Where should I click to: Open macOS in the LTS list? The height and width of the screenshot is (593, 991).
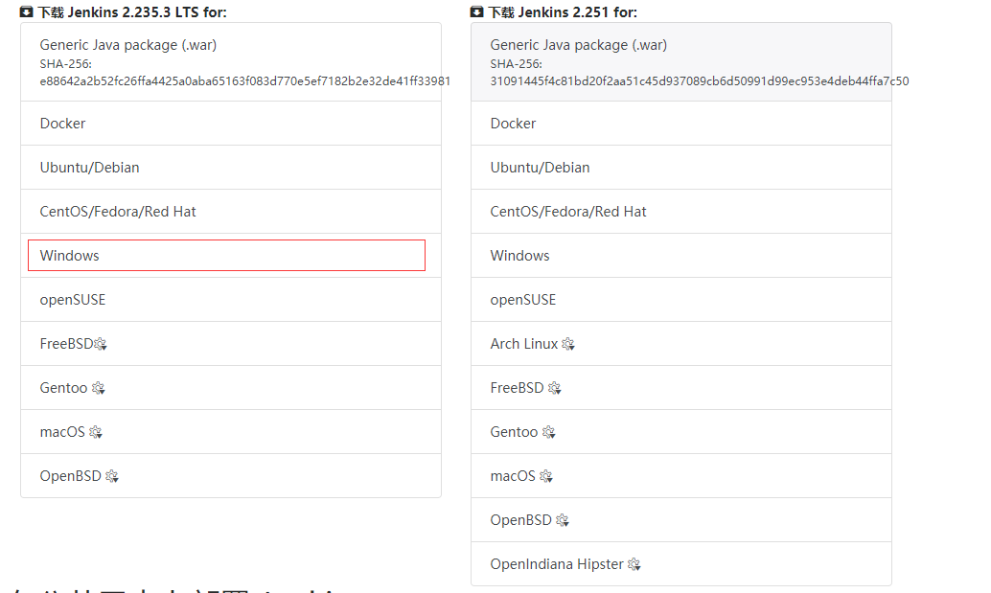click(231, 432)
